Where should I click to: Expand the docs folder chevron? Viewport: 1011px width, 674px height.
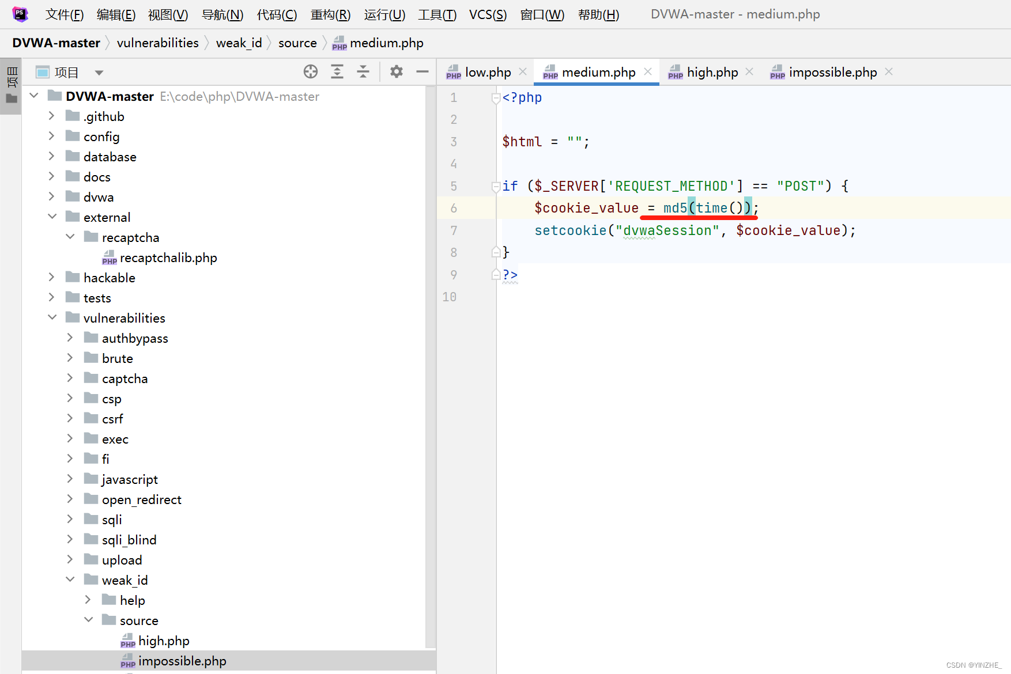(x=52, y=176)
